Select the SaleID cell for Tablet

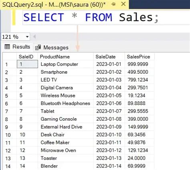coord(27,111)
